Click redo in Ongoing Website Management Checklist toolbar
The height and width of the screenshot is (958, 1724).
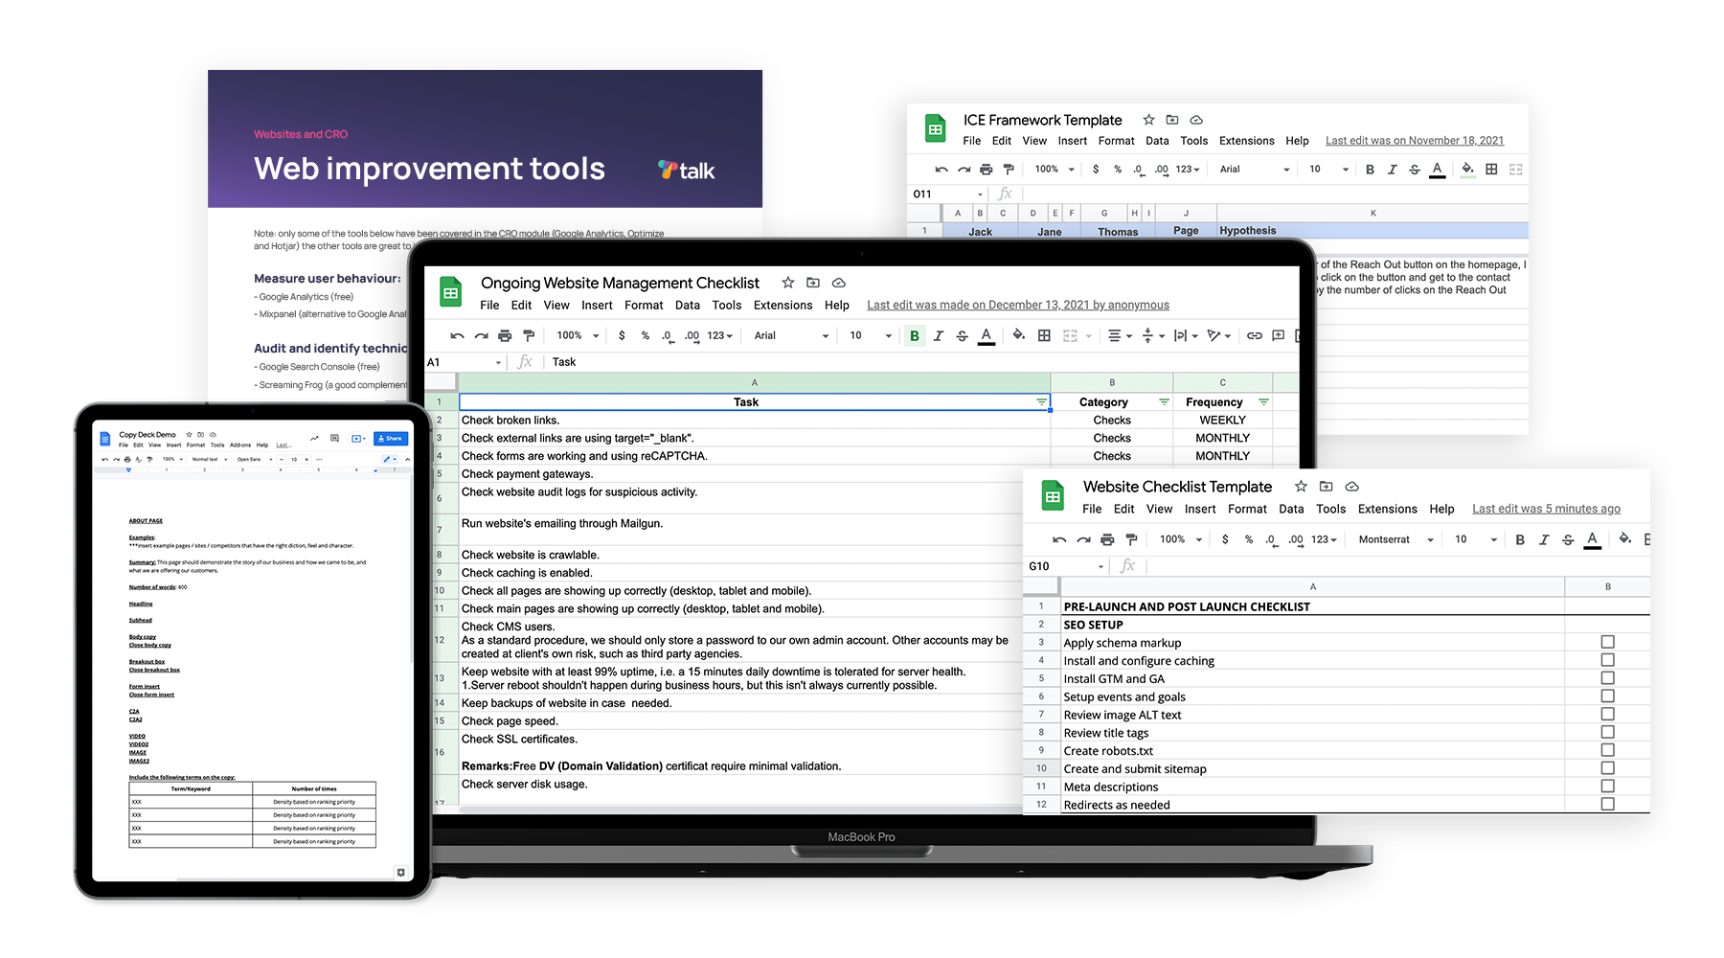481,336
